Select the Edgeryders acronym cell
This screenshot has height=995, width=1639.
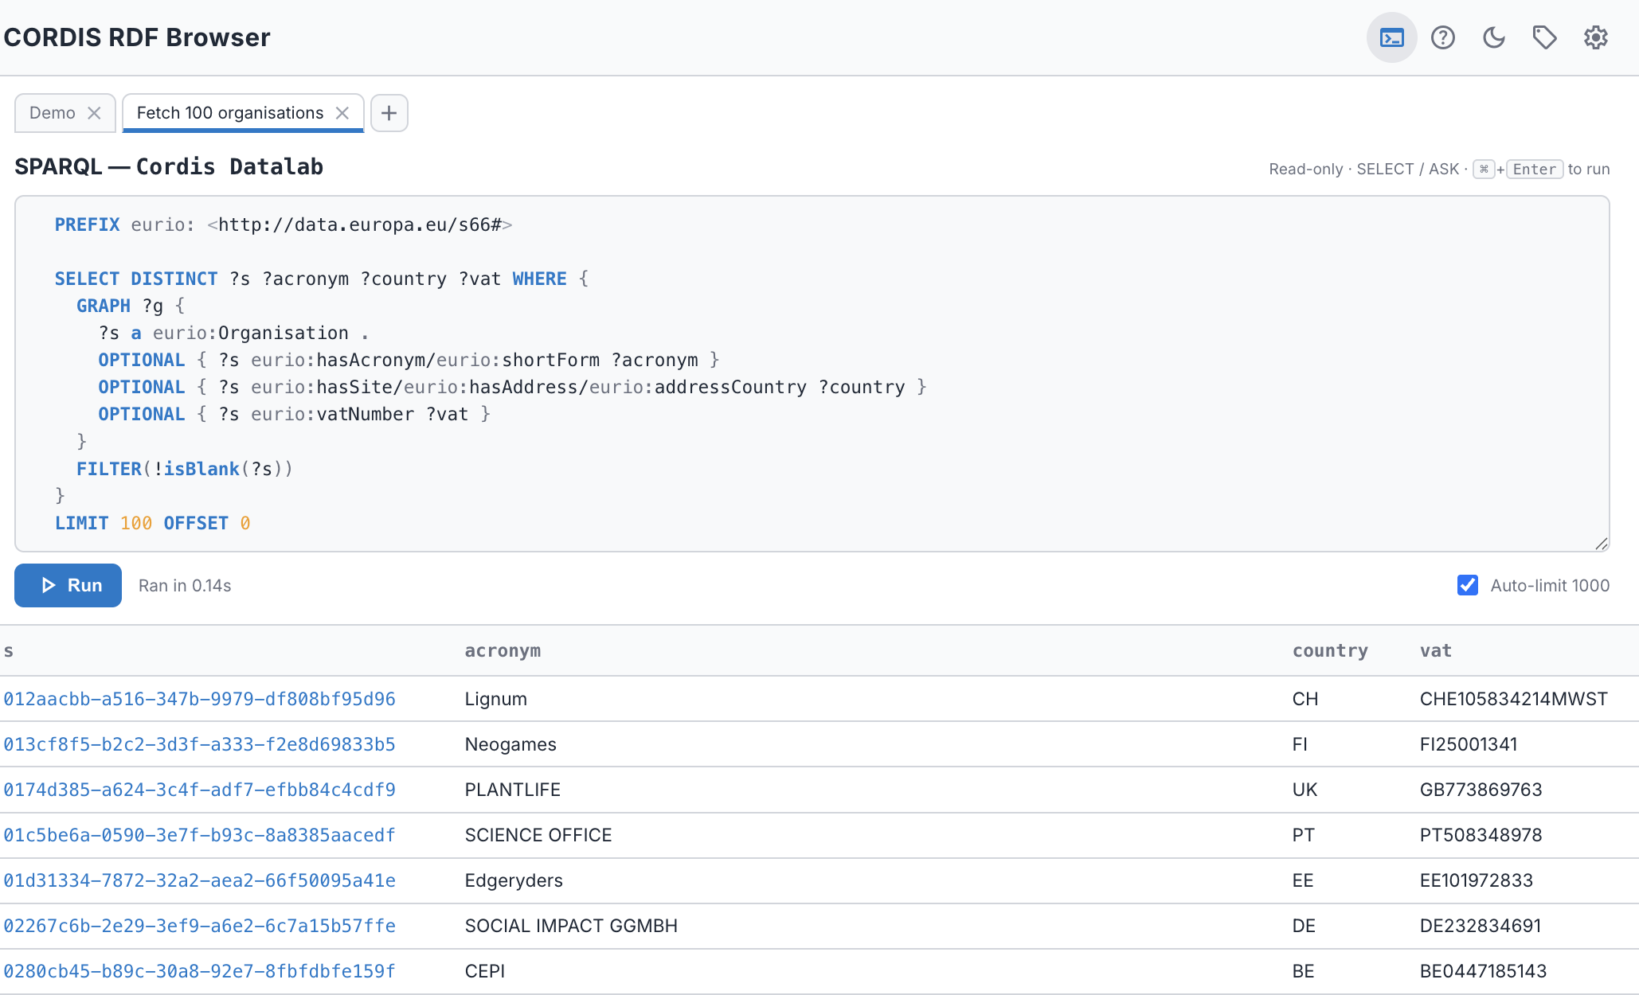click(514, 880)
